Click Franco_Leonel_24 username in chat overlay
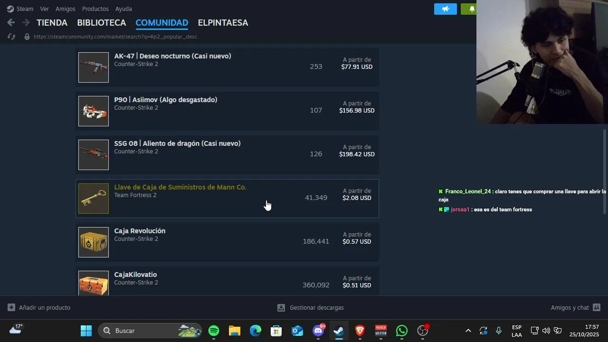Image resolution: width=608 pixels, height=342 pixels. (x=468, y=191)
